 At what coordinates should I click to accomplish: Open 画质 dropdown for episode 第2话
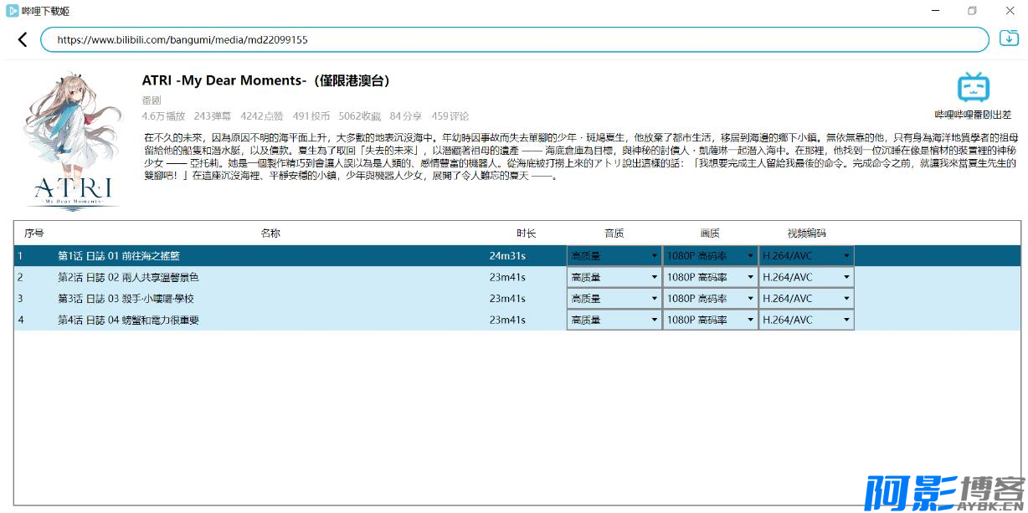click(x=710, y=277)
